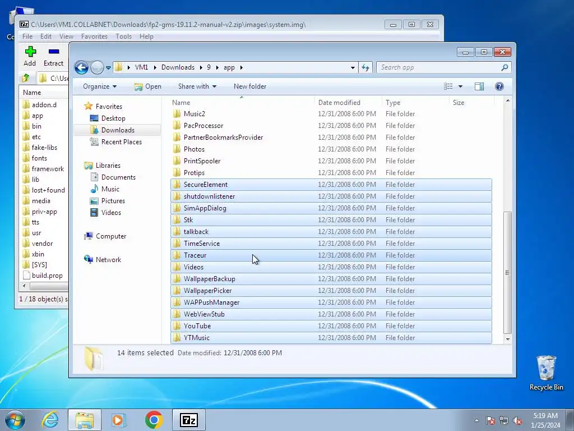Open Windows Explorer from taskbar
574x431 pixels.
[x=85, y=420]
